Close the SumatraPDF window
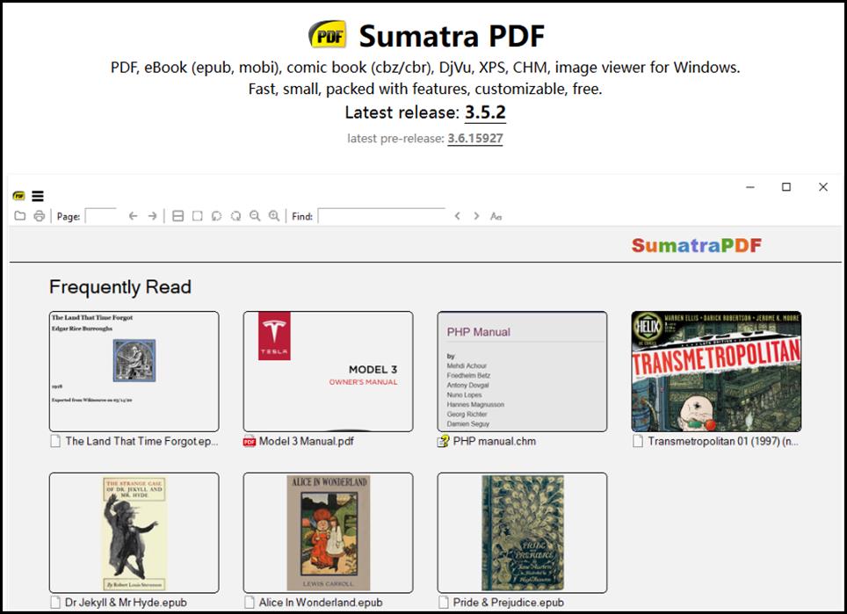847x614 pixels. click(823, 187)
